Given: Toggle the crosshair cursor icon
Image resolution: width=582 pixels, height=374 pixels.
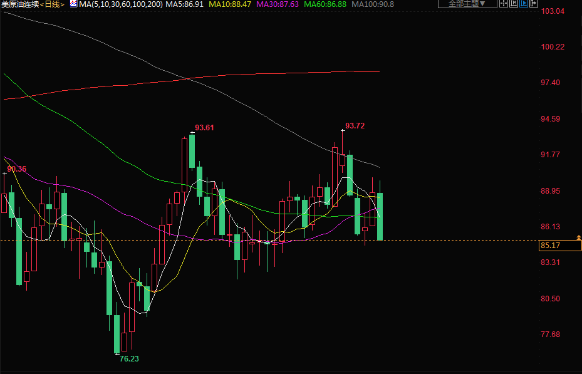Looking at the screenshot, I should coord(504,3).
